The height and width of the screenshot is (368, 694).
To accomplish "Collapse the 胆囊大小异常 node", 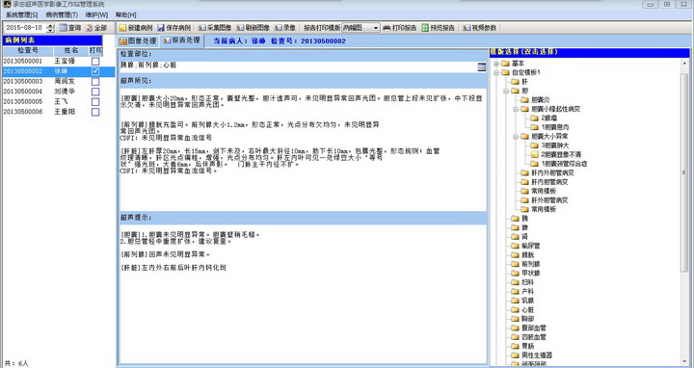I will click(516, 136).
